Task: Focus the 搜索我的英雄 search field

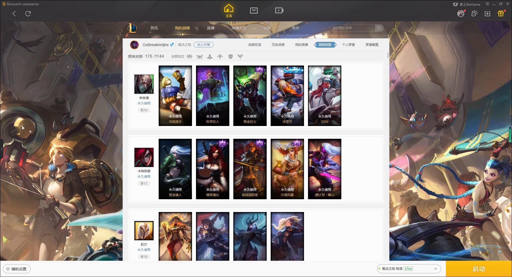Action: click(x=352, y=28)
